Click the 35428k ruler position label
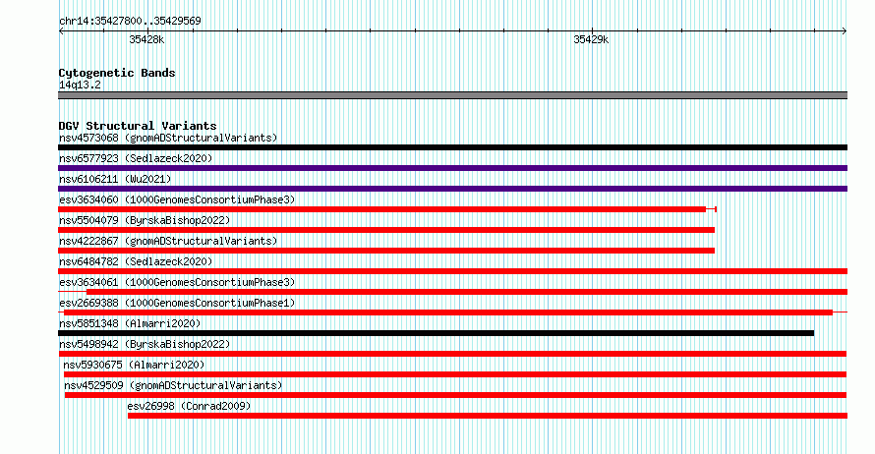875x454 pixels. pos(146,40)
